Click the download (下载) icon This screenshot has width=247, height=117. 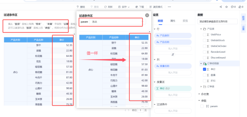pyautogui.click(x=137, y=7)
